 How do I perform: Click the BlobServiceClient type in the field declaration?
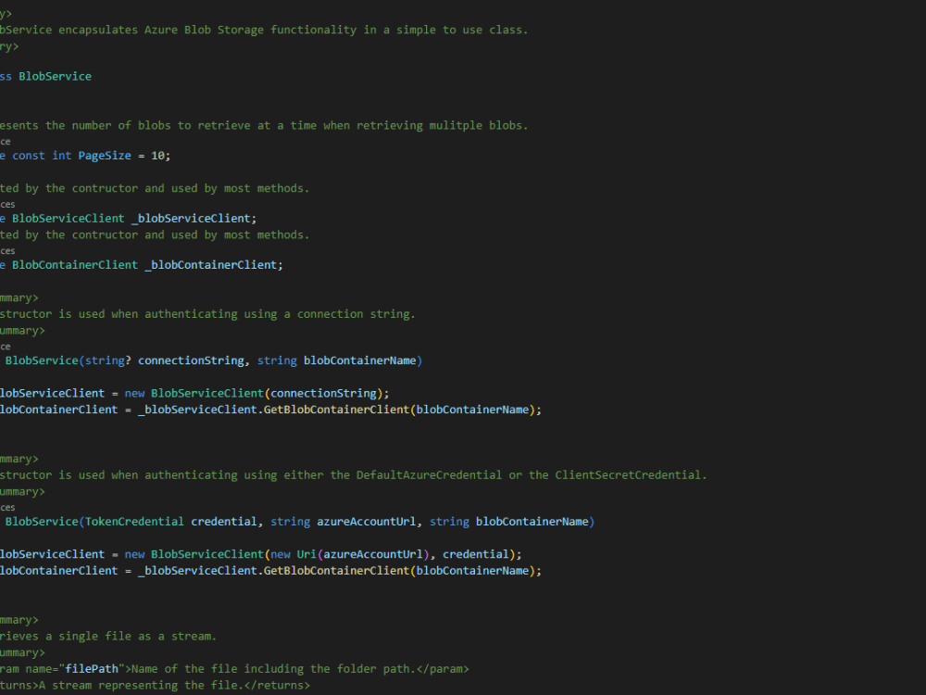(69, 218)
